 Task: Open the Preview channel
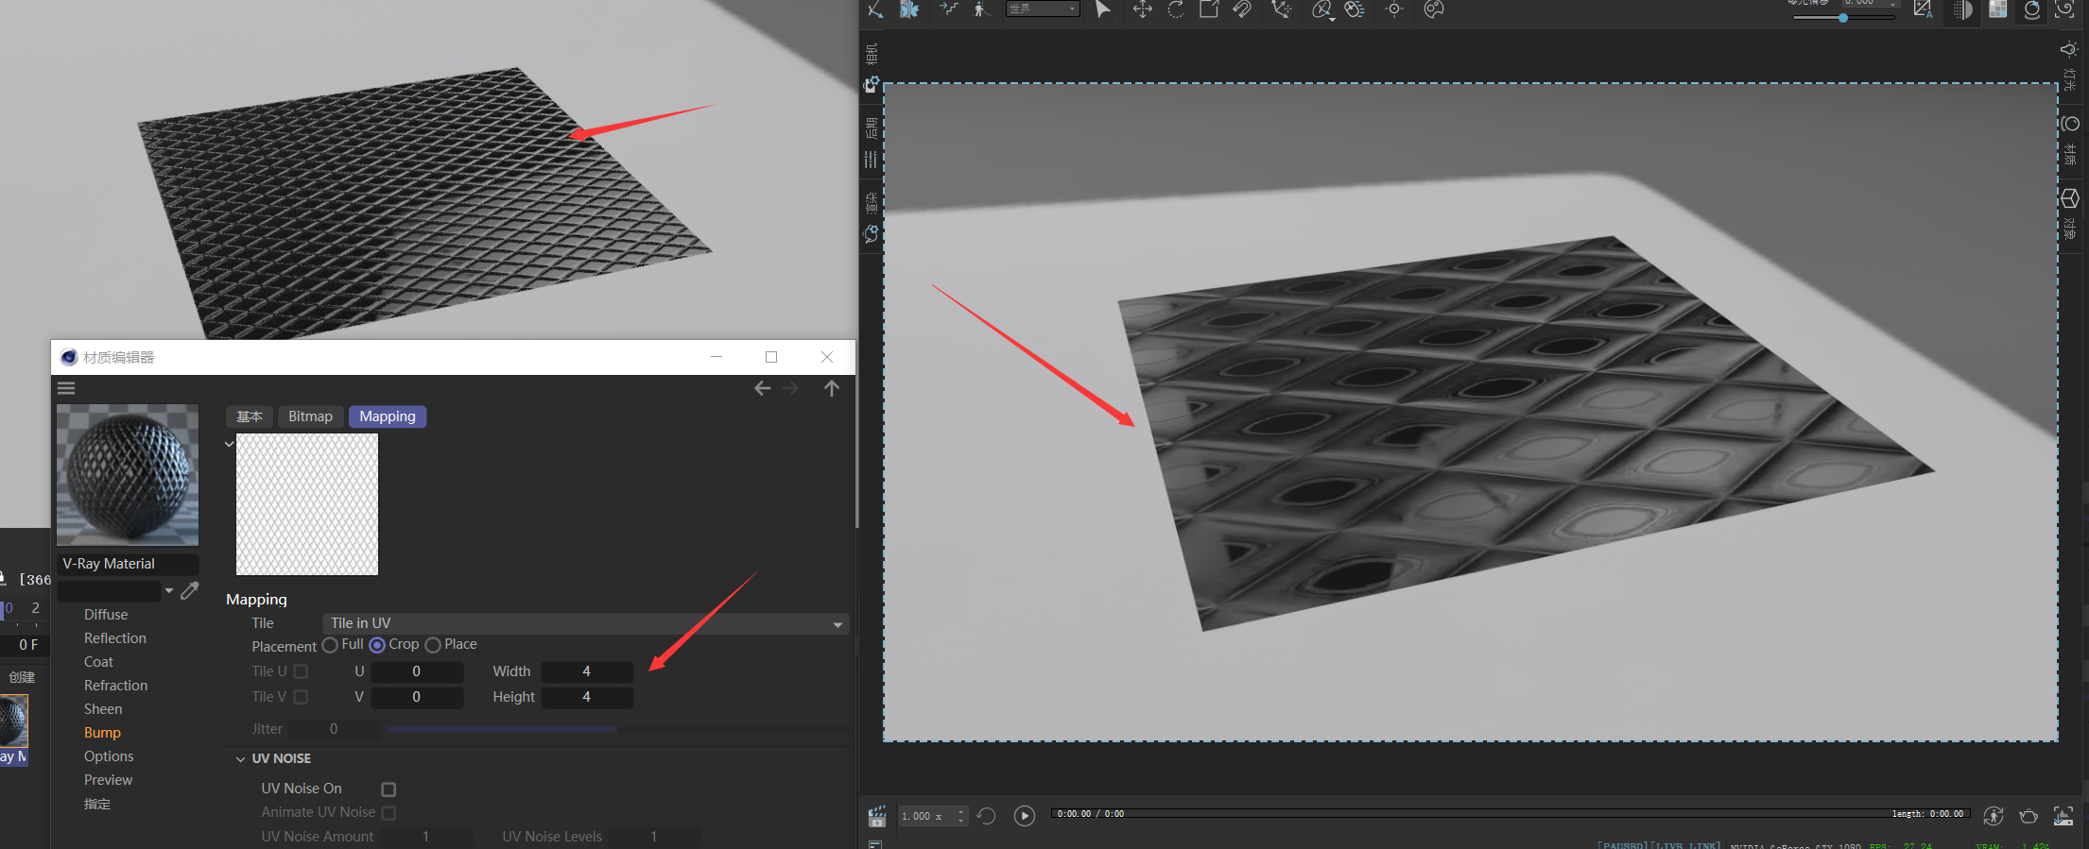[108, 780]
